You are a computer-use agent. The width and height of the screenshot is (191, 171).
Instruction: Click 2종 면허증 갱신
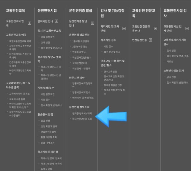[80, 47]
